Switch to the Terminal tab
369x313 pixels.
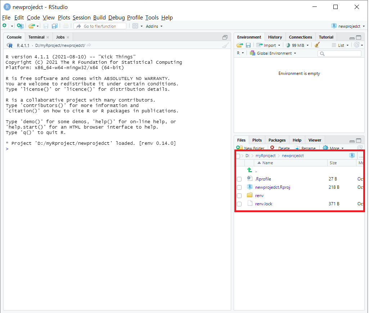[x=36, y=37]
